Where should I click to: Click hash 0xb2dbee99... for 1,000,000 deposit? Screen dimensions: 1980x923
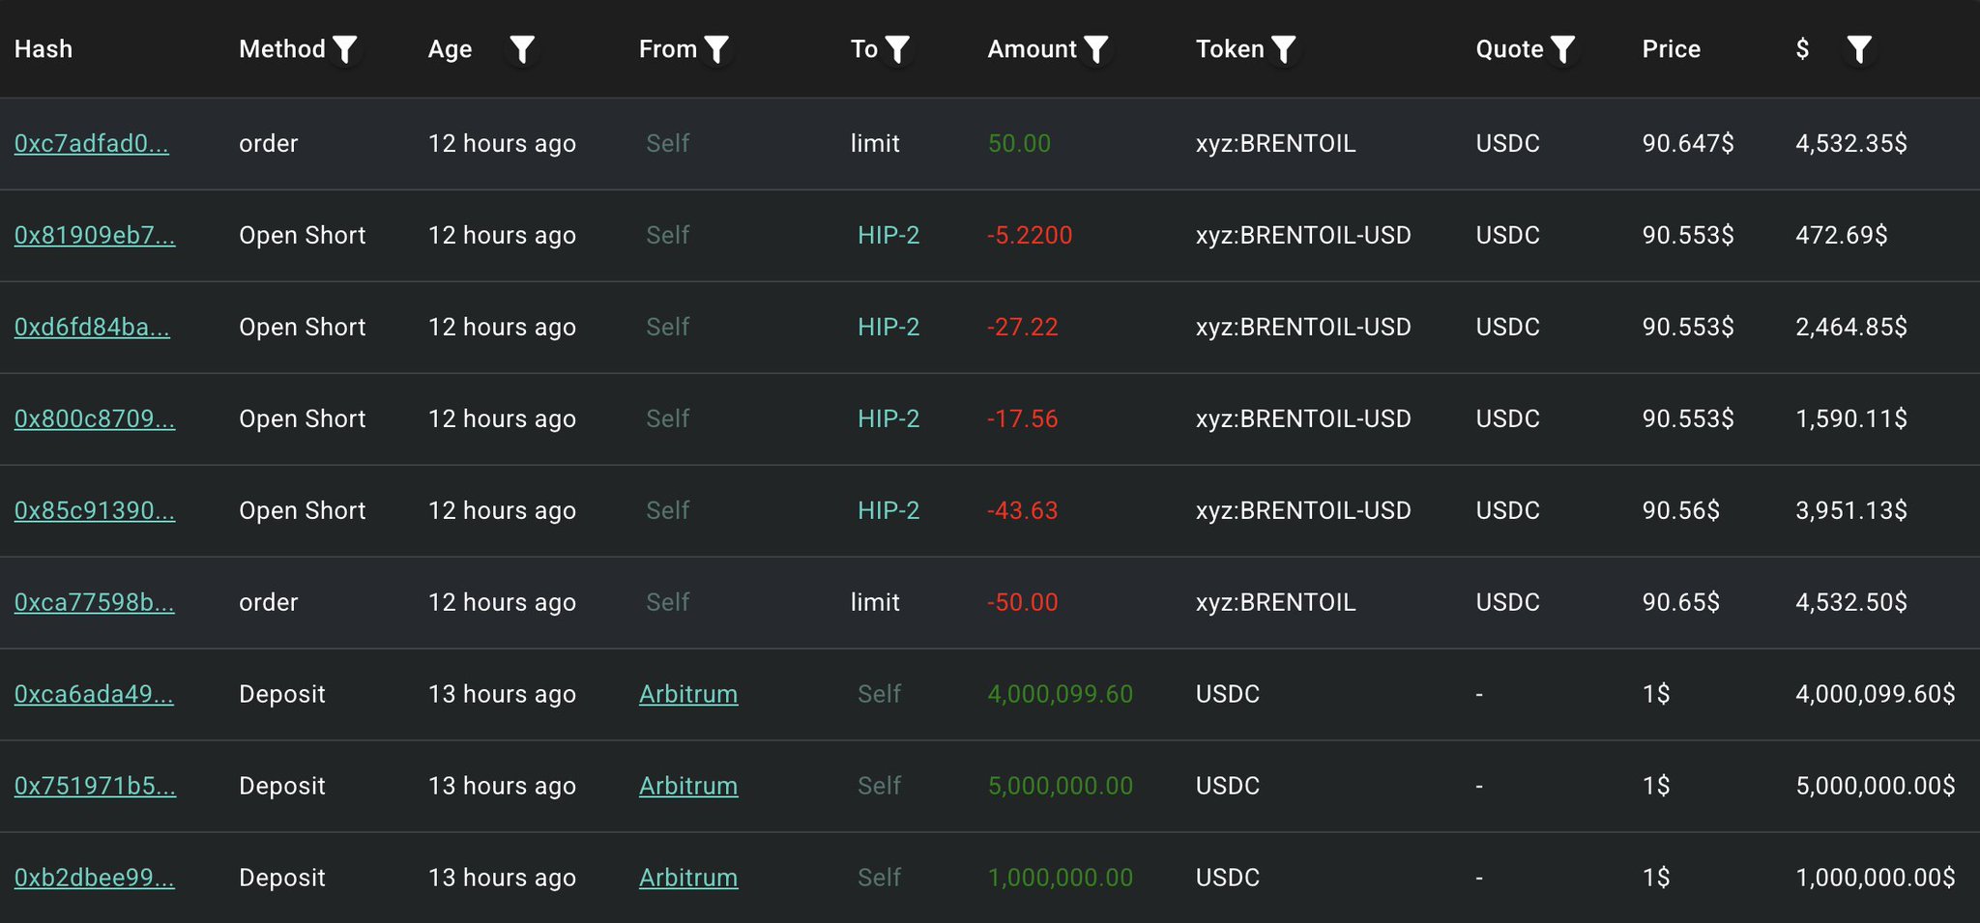(x=95, y=878)
